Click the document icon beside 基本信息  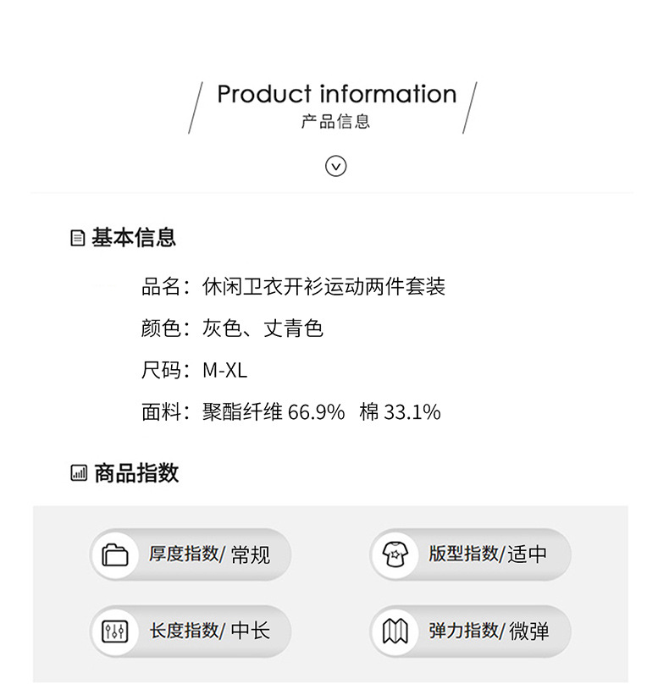(78, 239)
